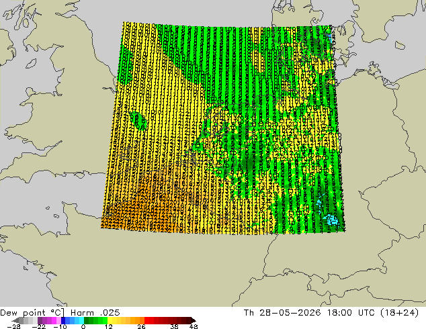Click the 'Dew point °C' title text
Screen dimensions: 426x329
click(32, 313)
